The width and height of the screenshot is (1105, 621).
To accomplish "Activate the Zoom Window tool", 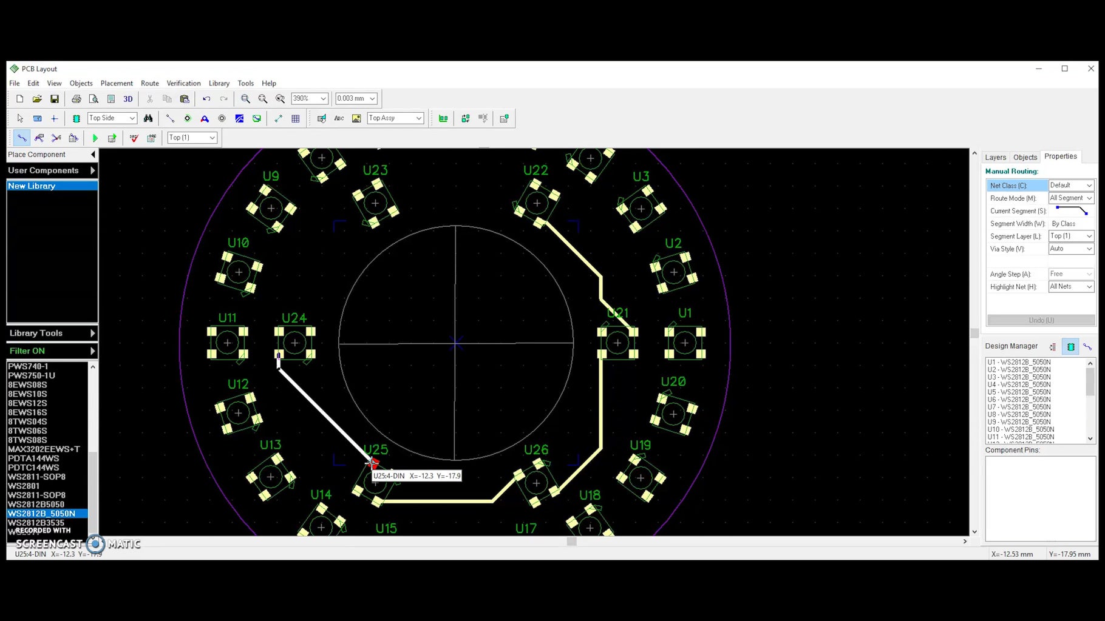I will click(280, 98).
